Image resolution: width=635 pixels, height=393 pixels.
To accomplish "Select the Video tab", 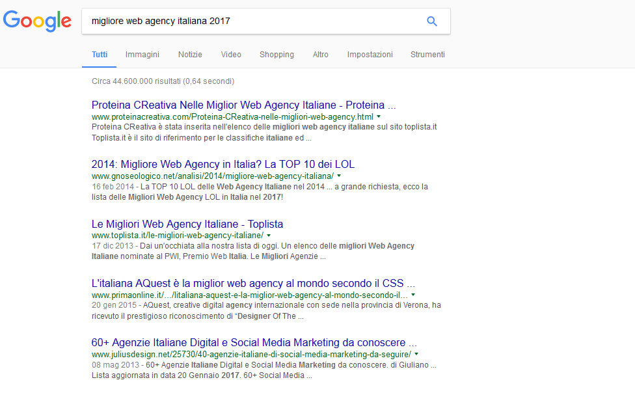I will pos(230,55).
